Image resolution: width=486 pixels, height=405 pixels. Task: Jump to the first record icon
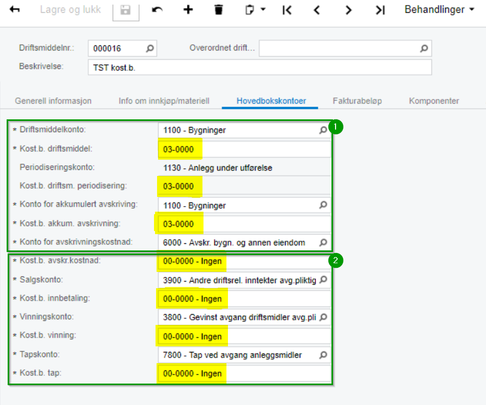point(287,10)
